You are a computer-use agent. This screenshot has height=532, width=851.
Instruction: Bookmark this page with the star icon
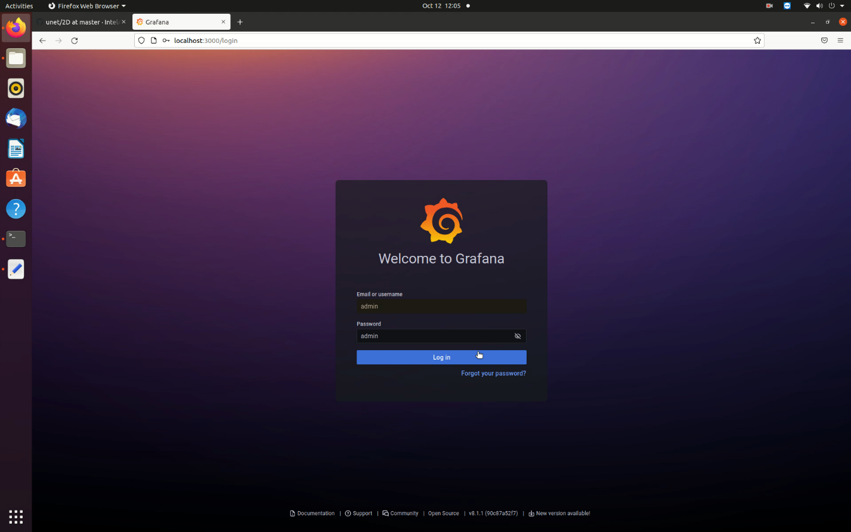pyautogui.click(x=757, y=41)
